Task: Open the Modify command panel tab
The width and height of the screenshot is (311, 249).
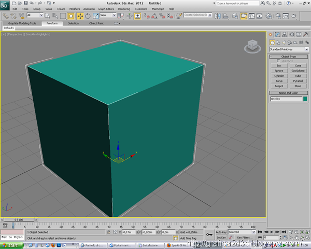Action: click(x=277, y=35)
